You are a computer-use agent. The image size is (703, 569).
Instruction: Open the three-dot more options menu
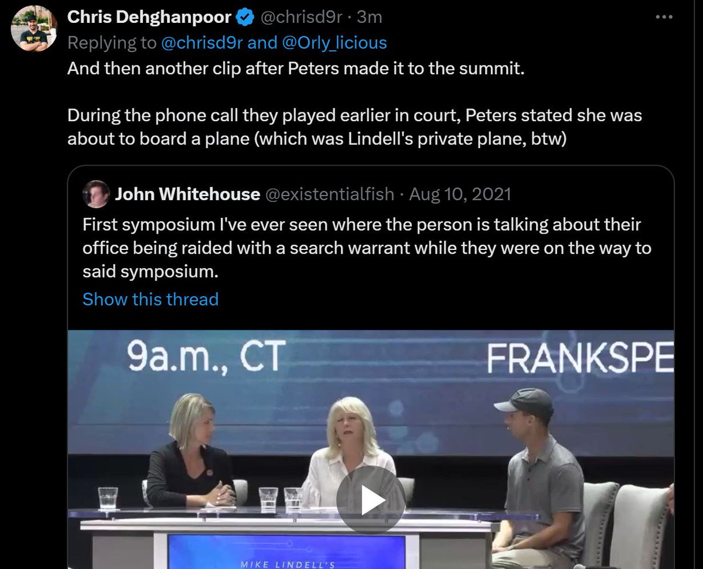pos(664,18)
